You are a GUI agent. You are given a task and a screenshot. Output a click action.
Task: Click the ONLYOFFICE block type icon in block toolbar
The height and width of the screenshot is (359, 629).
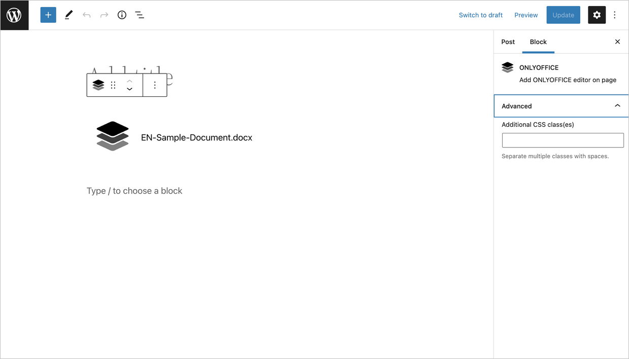tap(98, 85)
